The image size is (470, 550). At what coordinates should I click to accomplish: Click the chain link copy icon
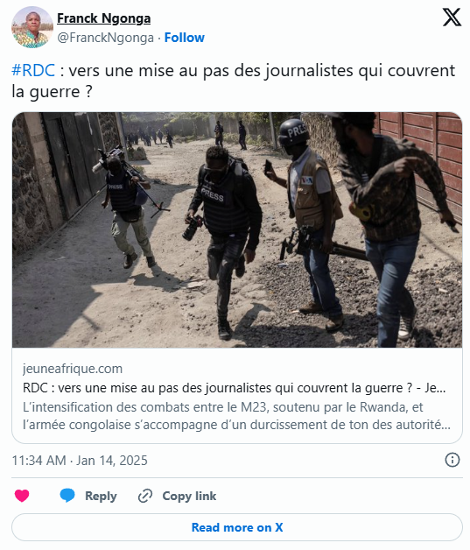pyautogui.click(x=145, y=496)
